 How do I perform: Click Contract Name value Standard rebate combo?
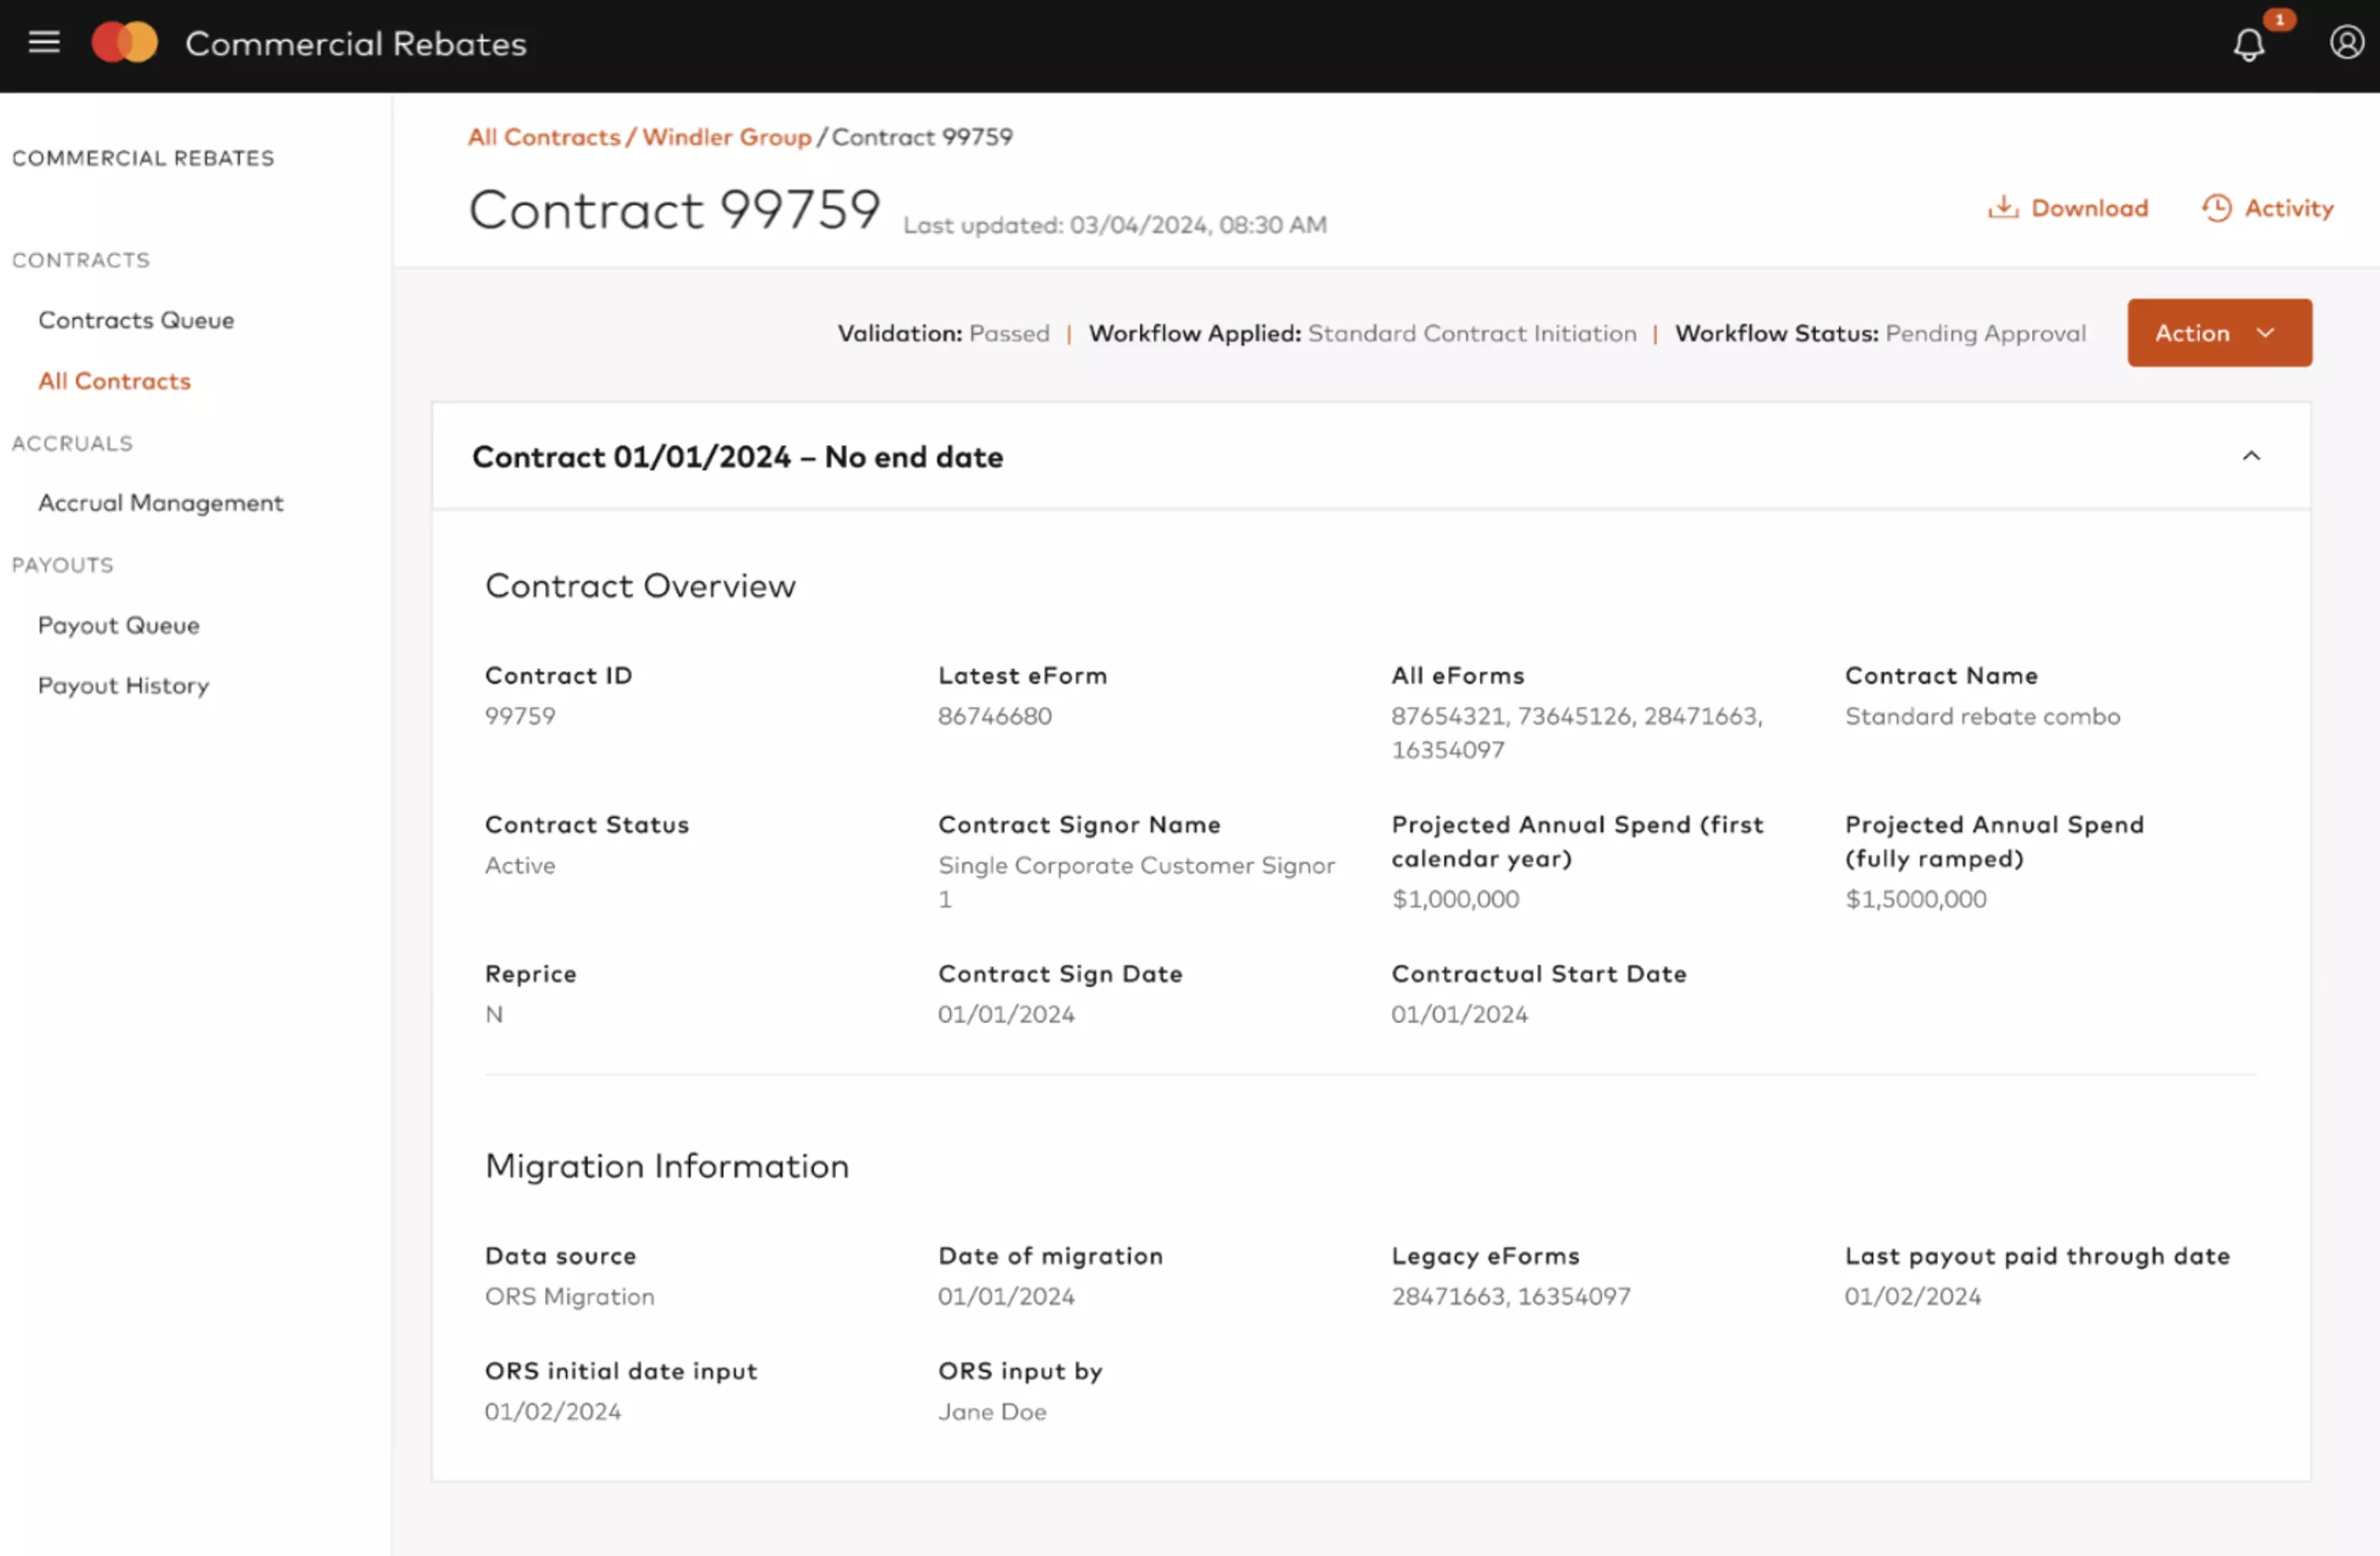[1982, 716]
